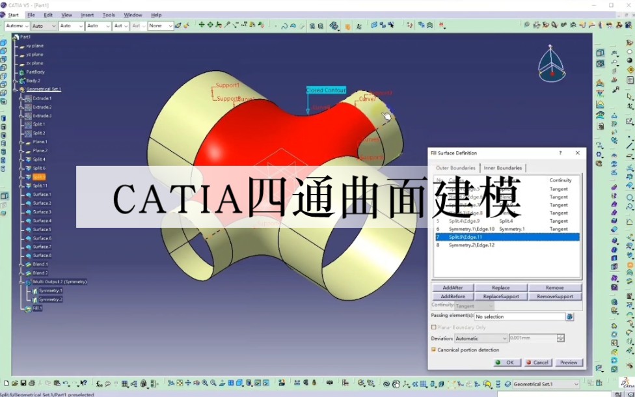Select the Pan view tool
Viewport: 635px width, 397px height.
[x=188, y=383]
